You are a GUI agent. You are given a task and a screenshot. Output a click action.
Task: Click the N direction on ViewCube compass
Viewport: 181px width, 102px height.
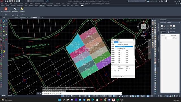point(143,21)
